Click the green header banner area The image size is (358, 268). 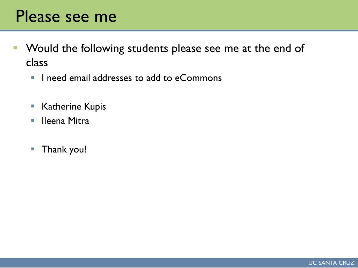(179, 15)
